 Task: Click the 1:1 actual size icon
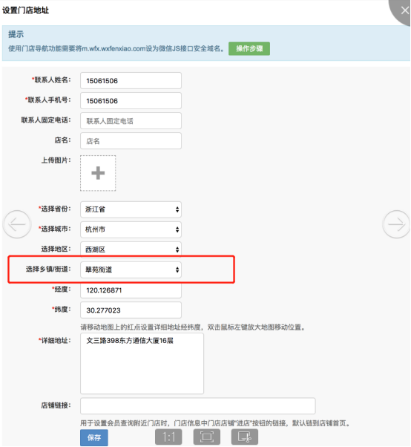[168, 437]
